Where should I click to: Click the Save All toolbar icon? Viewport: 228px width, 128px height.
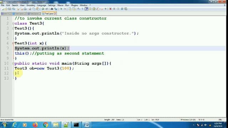tap(14, 9)
